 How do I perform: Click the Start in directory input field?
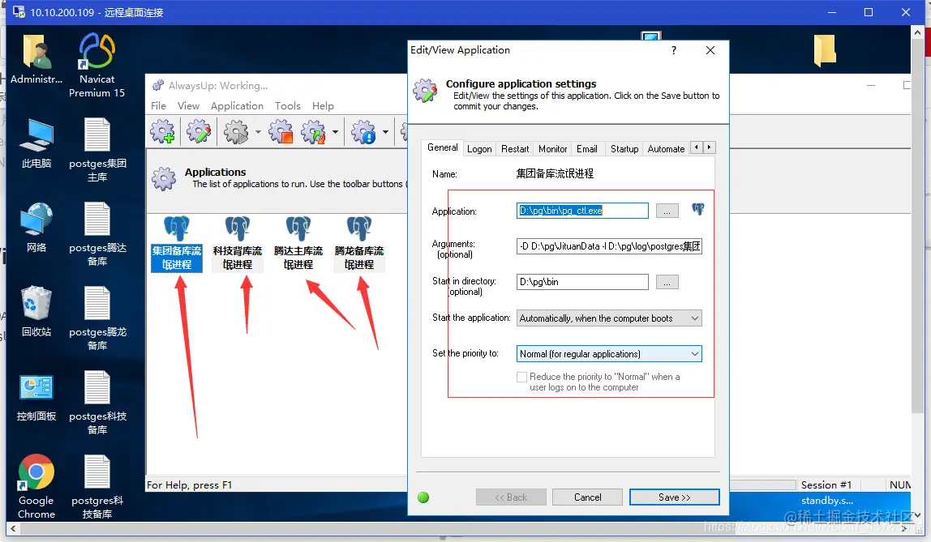coord(582,282)
